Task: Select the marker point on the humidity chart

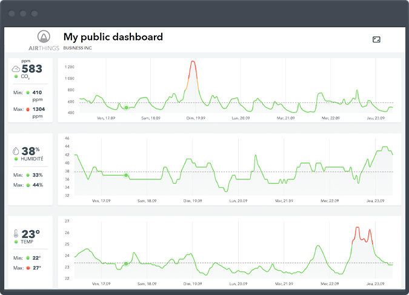Action: coord(126,175)
